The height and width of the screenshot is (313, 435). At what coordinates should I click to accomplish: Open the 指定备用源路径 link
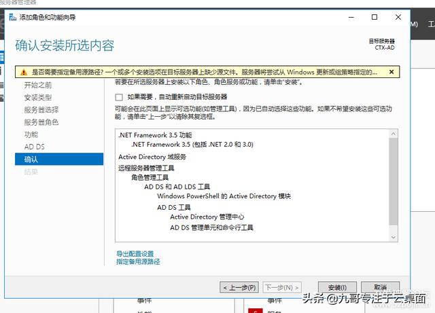(x=138, y=261)
